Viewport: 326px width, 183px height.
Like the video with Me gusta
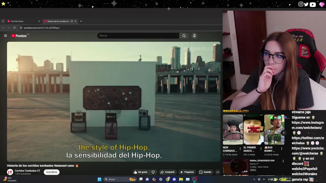[141, 172]
